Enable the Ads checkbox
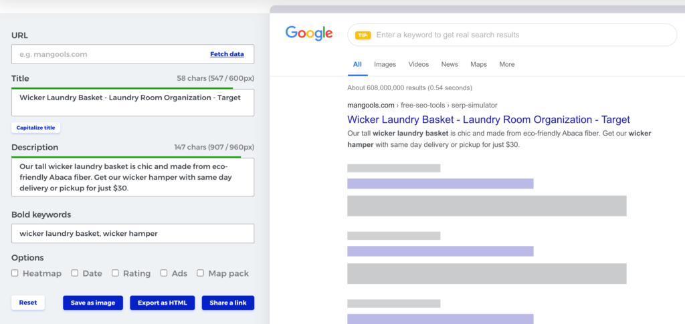 point(164,273)
